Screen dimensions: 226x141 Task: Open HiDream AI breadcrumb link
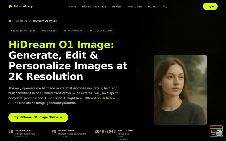tap(19, 21)
